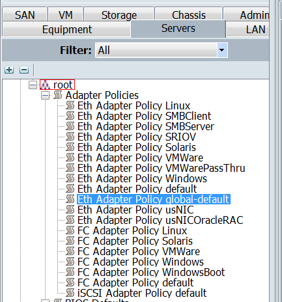Click icon beside Eth Adapter Policy usNIC
This screenshot has height=302, width=282.
(x=70, y=210)
